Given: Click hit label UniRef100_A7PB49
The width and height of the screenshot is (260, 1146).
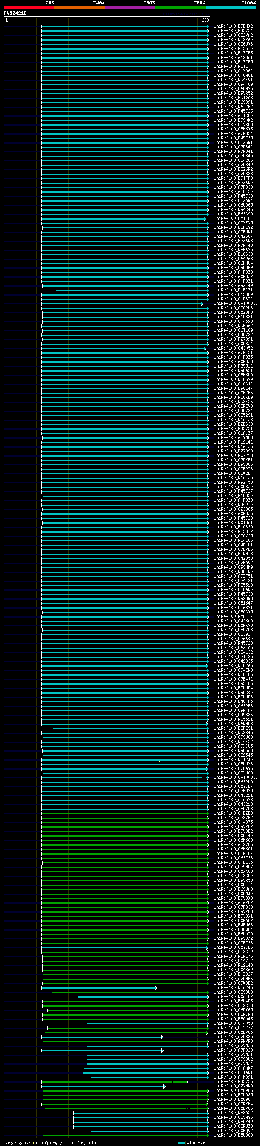Looking at the screenshot, I should click(233, 165).
